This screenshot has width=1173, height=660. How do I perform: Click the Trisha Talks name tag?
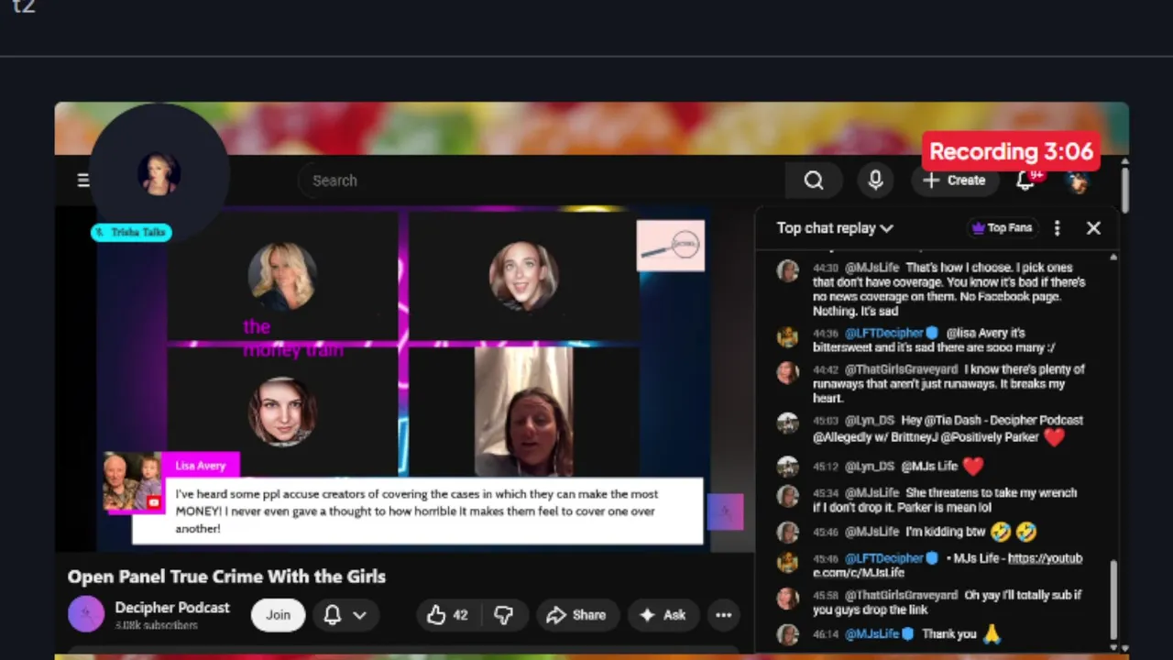(x=131, y=233)
